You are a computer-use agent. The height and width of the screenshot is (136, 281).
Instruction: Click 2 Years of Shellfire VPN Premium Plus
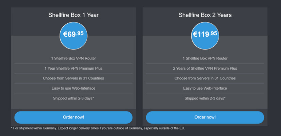pos(205,68)
